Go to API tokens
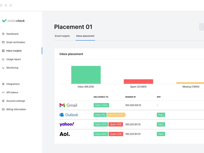The width and height of the screenshot is (204, 153). pyautogui.click(x=12, y=92)
